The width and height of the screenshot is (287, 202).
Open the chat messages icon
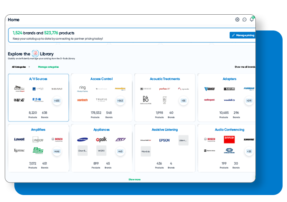click(244, 19)
